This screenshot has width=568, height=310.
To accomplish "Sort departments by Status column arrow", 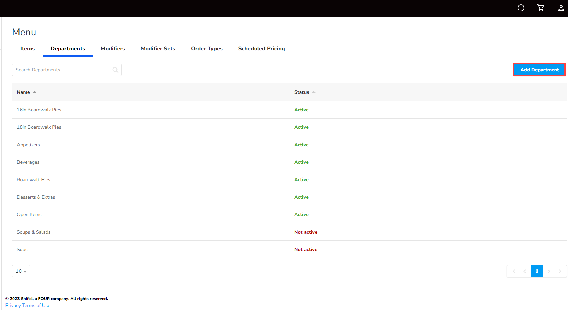I will pos(313,92).
